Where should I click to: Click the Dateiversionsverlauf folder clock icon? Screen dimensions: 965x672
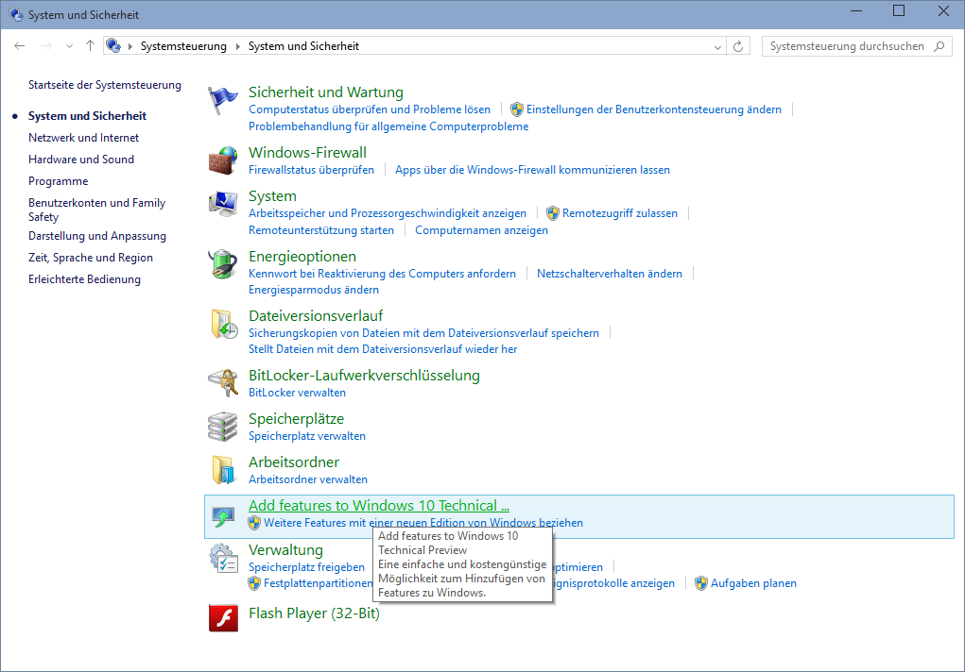[223, 324]
